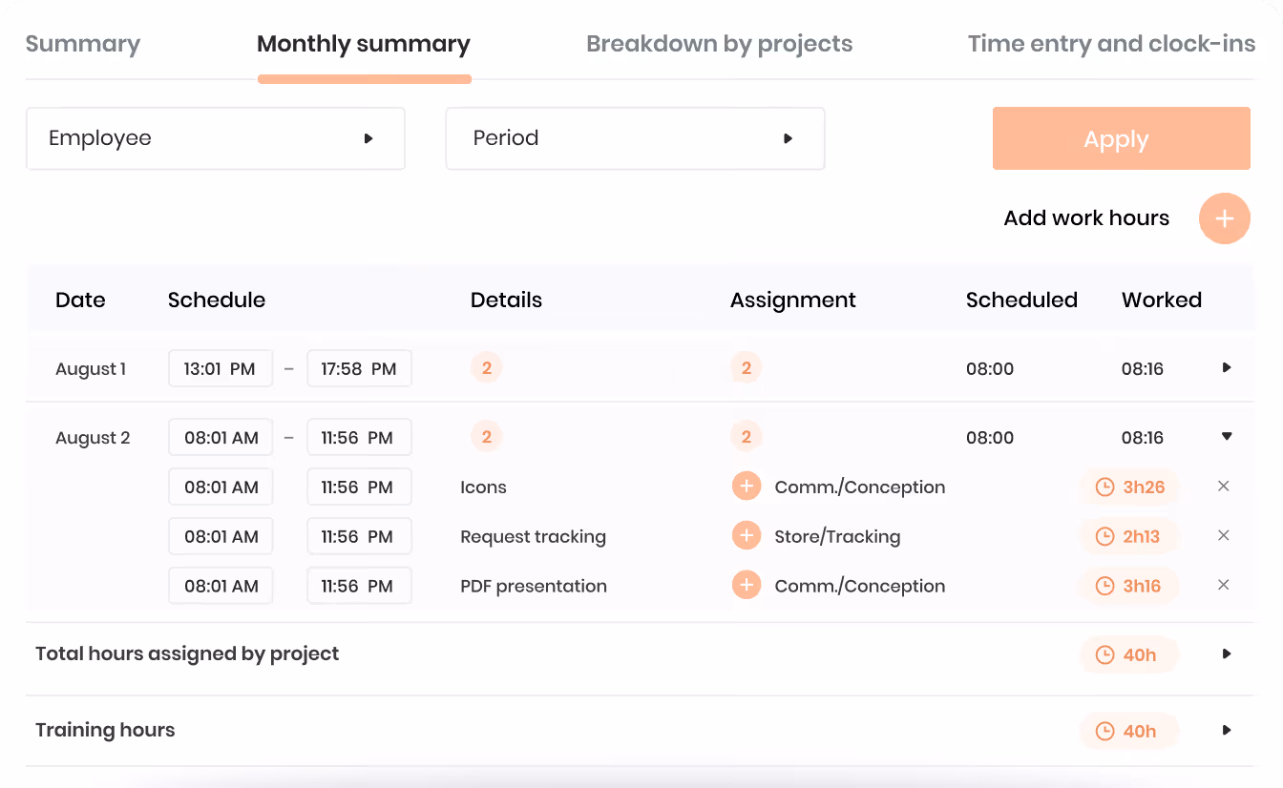1283x788 pixels.
Task: Add assignment to the PDF presentation entry
Action: [747, 586]
